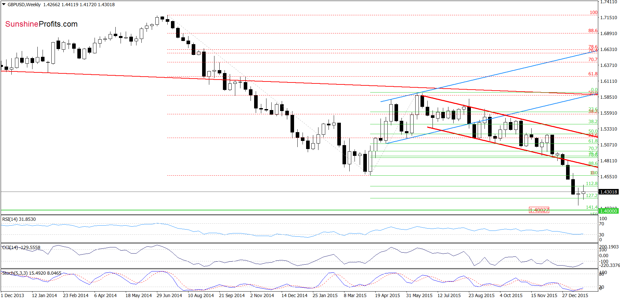Click the 1.63710 price axis label

(x=608, y=65)
